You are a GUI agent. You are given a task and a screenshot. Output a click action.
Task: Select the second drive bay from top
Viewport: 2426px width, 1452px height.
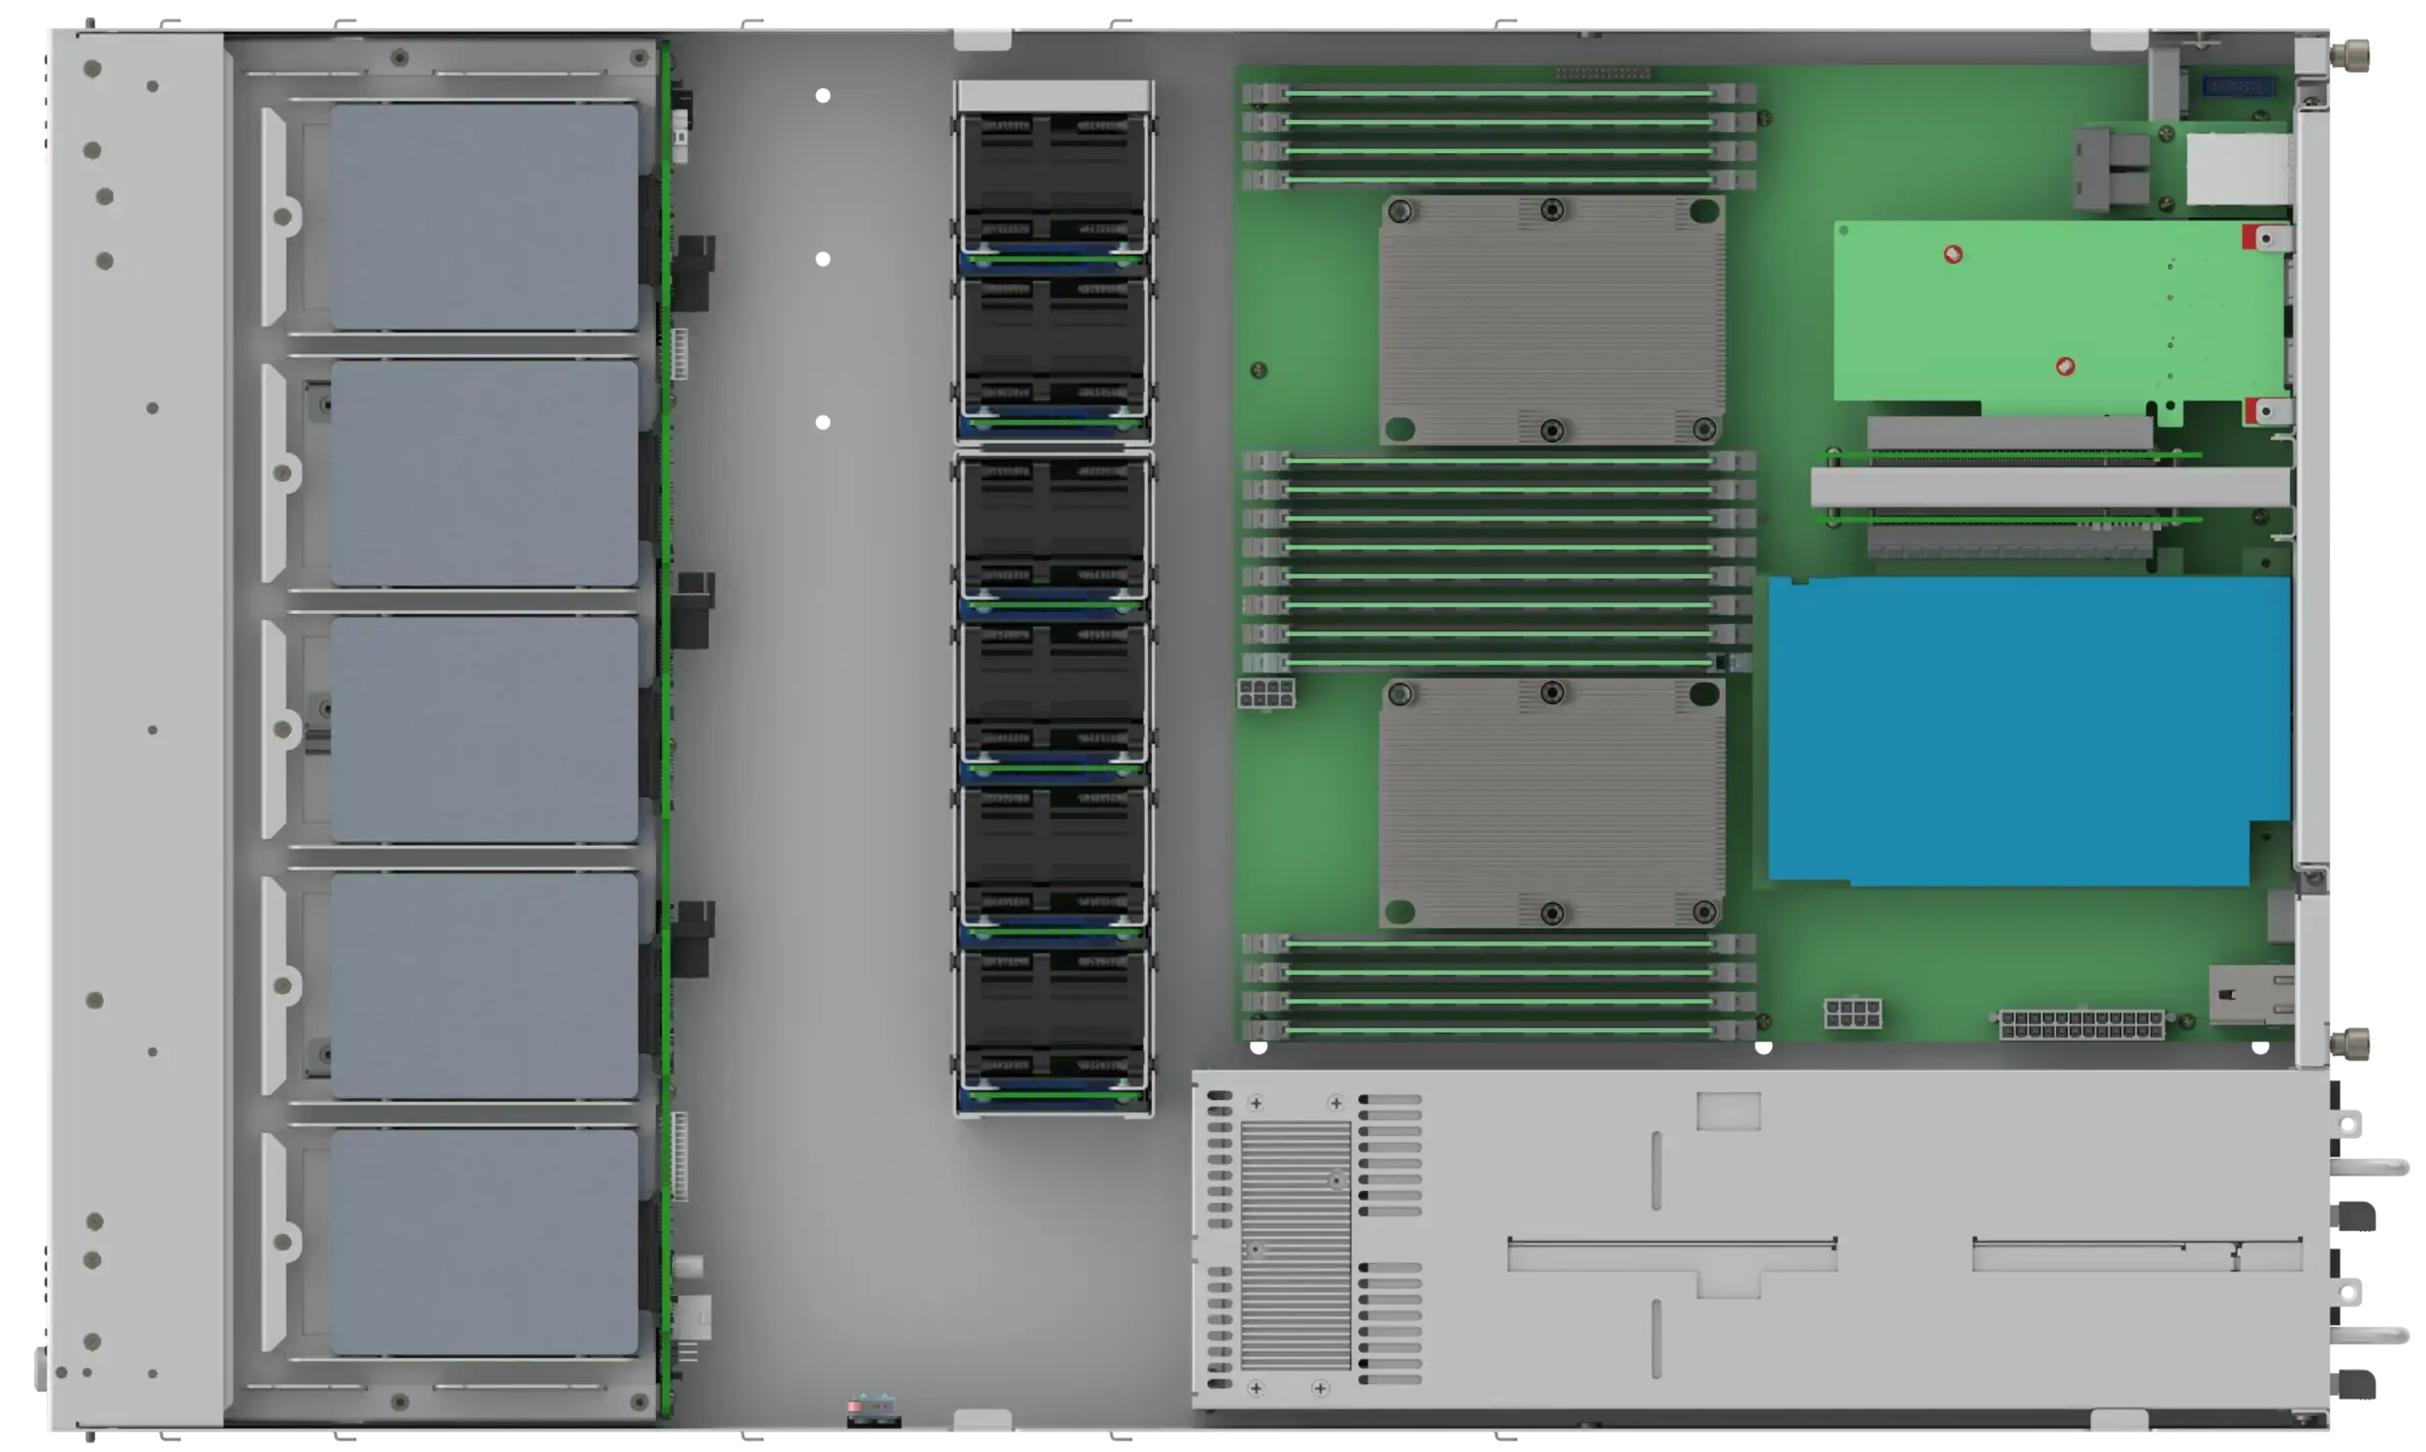484,473
